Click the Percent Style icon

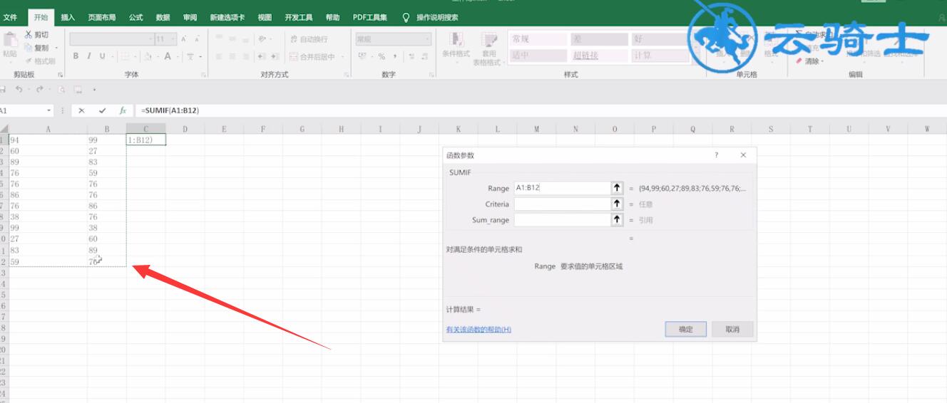click(x=382, y=56)
